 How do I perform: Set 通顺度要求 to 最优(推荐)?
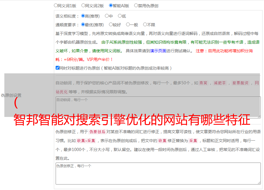point(83,25)
